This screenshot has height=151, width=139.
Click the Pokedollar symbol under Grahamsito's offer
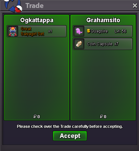click(101, 116)
